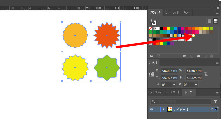Expand レイヤー 1 sublayers with the chevron
The width and height of the screenshot is (221, 119).
click(163, 109)
